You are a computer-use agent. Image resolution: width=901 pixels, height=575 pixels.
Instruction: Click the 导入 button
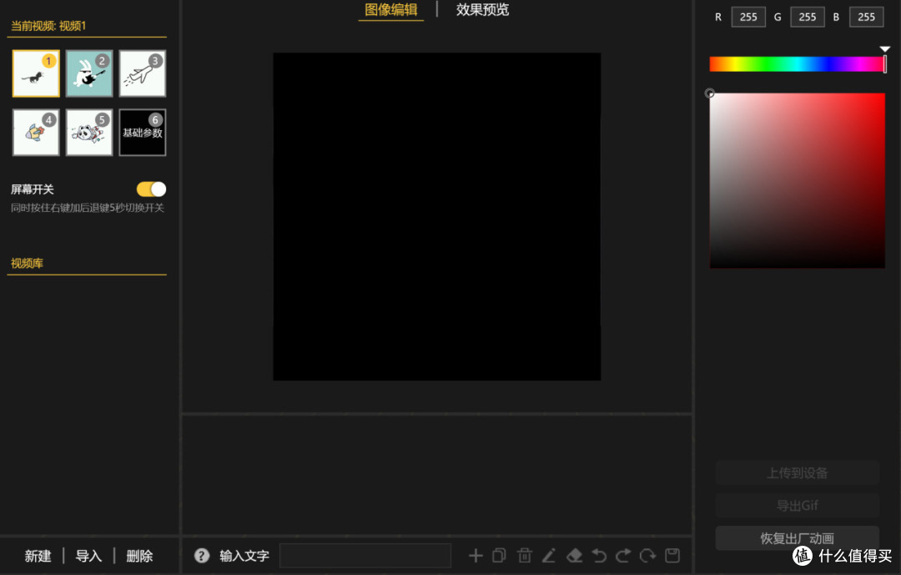pyautogui.click(x=88, y=556)
